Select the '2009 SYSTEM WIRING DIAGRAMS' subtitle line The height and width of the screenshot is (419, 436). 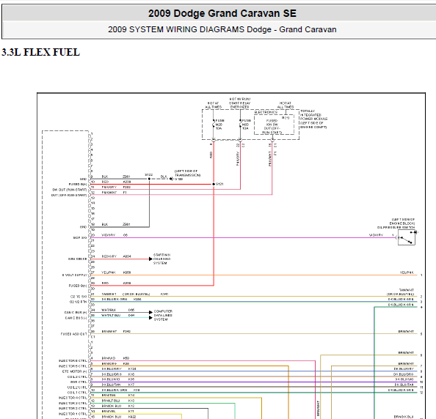222,29
